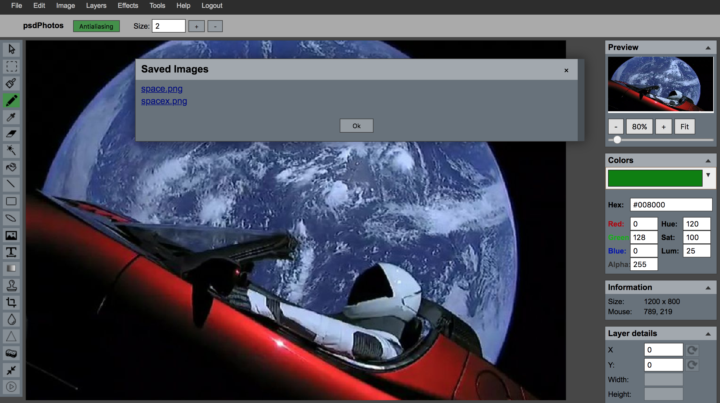This screenshot has height=403, width=720.
Task: Reset the layer Y position
Action: tap(692, 365)
